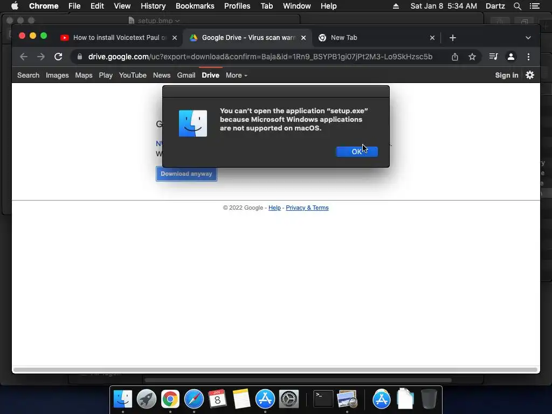Open Calendar from the Dock
The image size is (552, 414).
pos(217,399)
